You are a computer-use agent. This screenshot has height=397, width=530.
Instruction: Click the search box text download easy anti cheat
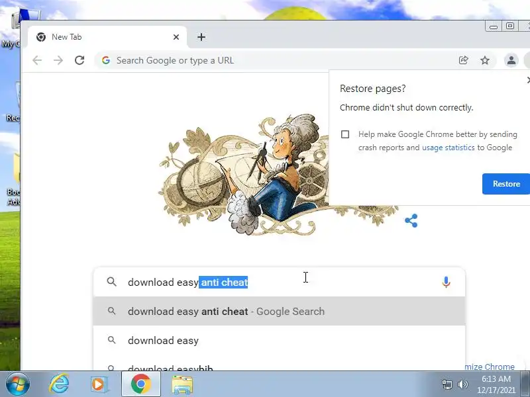[x=188, y=283]
